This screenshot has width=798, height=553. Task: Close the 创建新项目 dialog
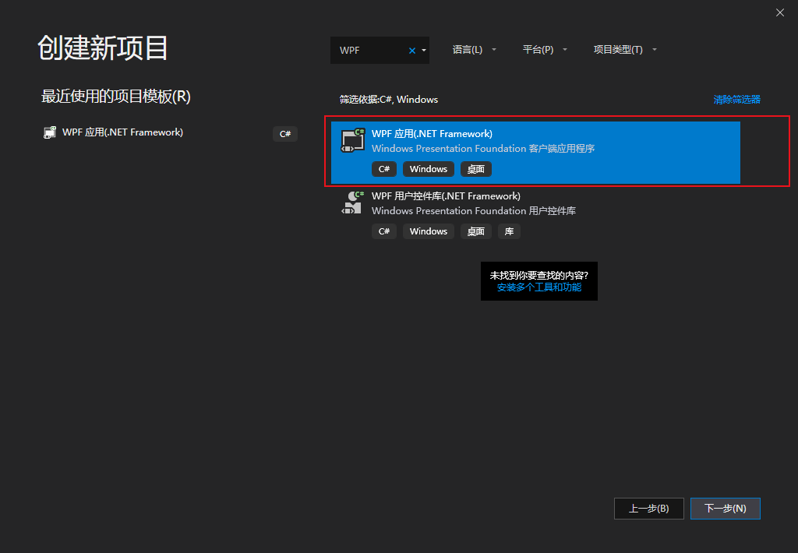[x=779, y=12]
